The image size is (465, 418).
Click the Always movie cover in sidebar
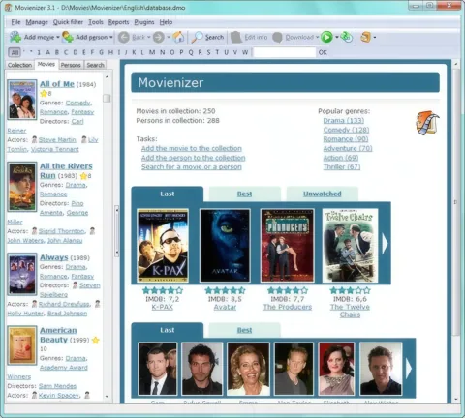[x=22, y=275]
